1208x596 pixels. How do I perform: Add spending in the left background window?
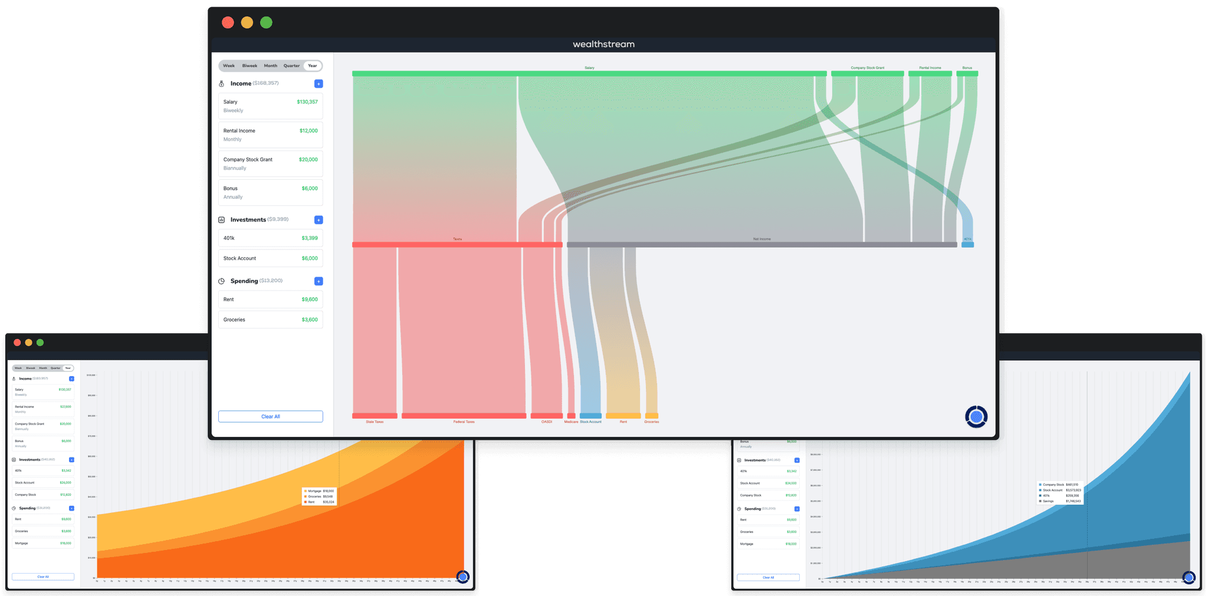click(71, 508)
